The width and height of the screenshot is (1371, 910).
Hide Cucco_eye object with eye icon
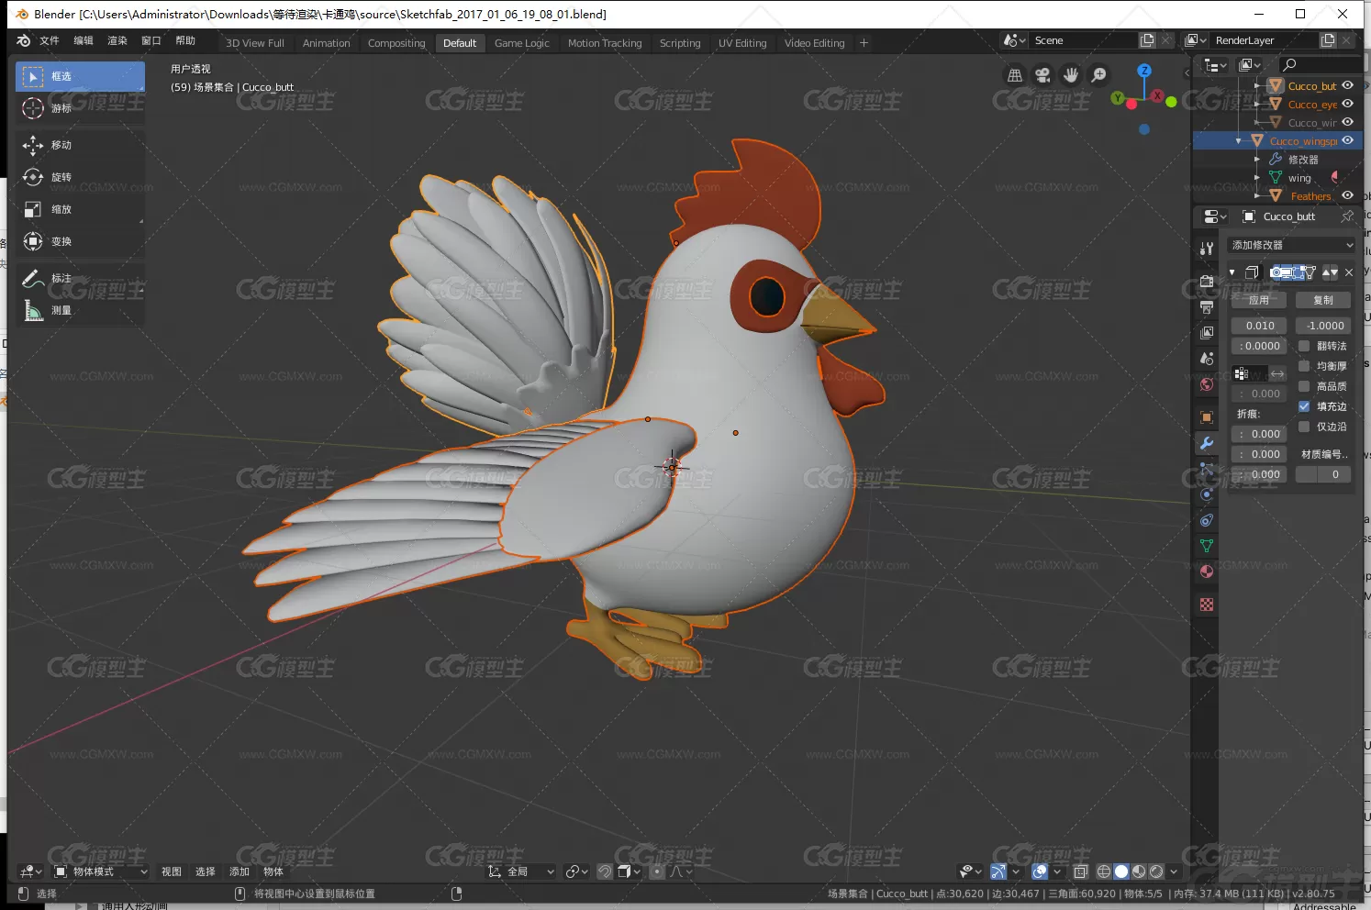pyautogui.click(x=1347, y=104)
